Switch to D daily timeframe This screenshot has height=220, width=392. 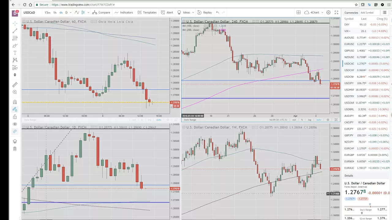(66, 13)
